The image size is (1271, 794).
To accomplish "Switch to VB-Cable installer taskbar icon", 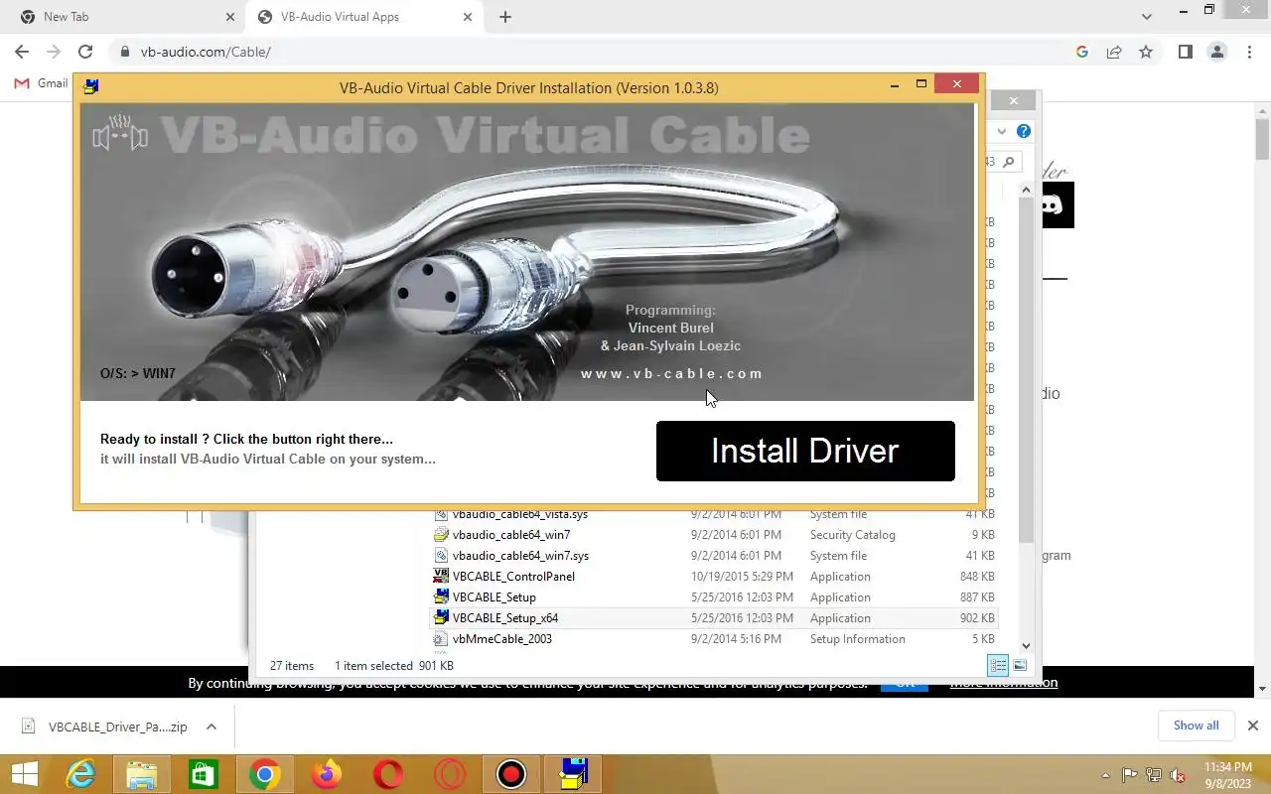I will coord(574,774).
